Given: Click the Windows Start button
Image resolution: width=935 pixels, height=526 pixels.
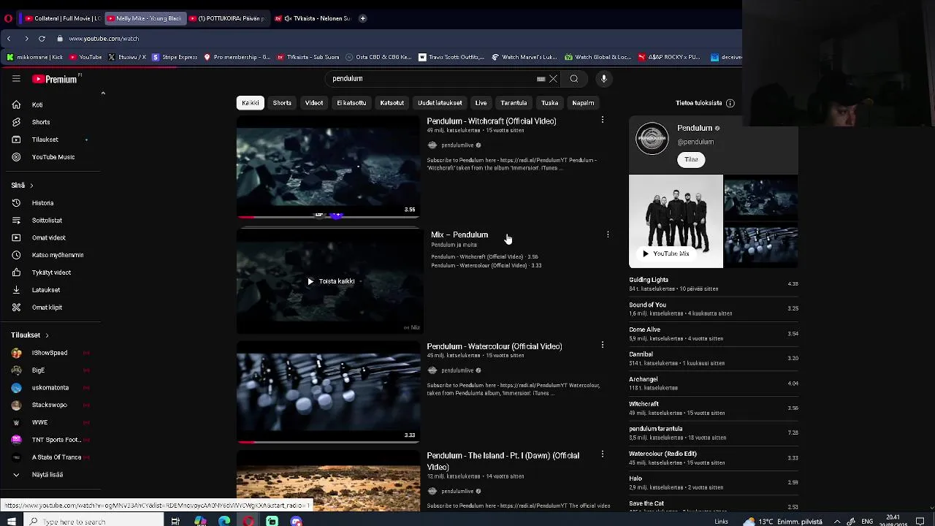Looking at the screenshot, I should 12,521.
